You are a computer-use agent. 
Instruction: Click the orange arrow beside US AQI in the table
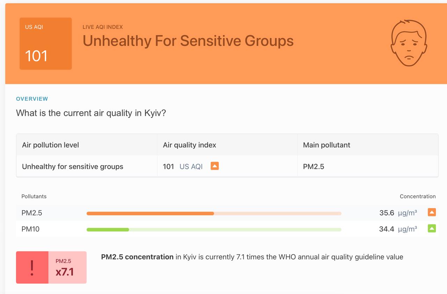click(214, 166)
